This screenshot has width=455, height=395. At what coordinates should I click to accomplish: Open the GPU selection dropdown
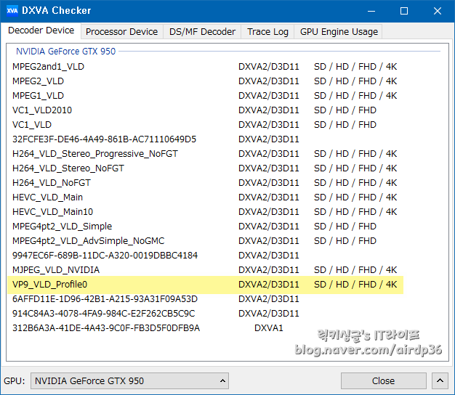[x=129, y=380]
